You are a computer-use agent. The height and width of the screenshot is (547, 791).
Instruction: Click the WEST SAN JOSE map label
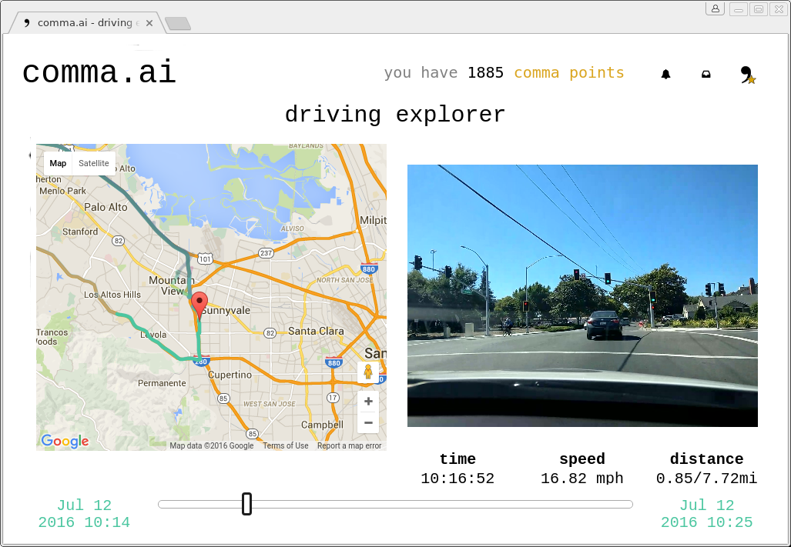[270, 404]
